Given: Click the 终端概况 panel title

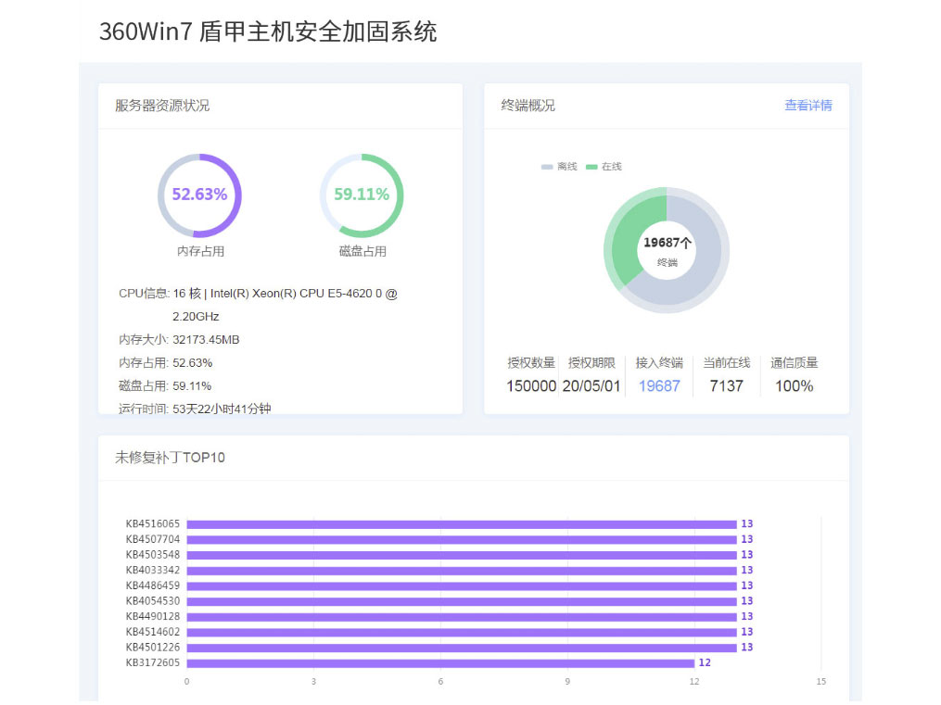Looking at the screenshot, I should 528,106.
